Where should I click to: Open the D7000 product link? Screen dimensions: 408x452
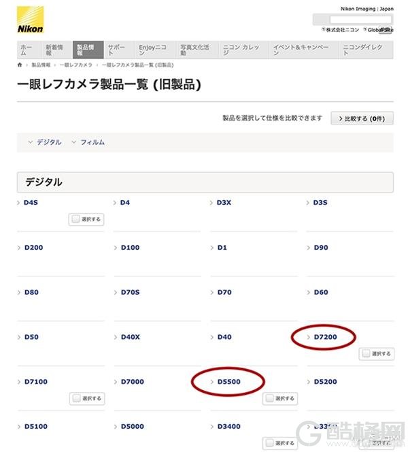133,382
